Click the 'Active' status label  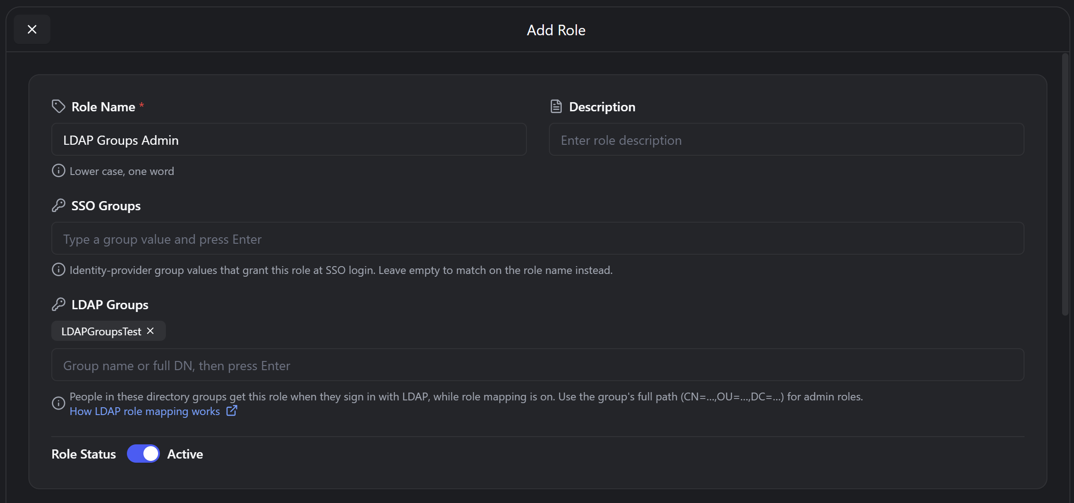click(x=185, y=454)
